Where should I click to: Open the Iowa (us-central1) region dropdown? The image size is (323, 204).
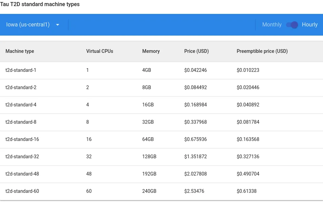click(x=28, y=25)
